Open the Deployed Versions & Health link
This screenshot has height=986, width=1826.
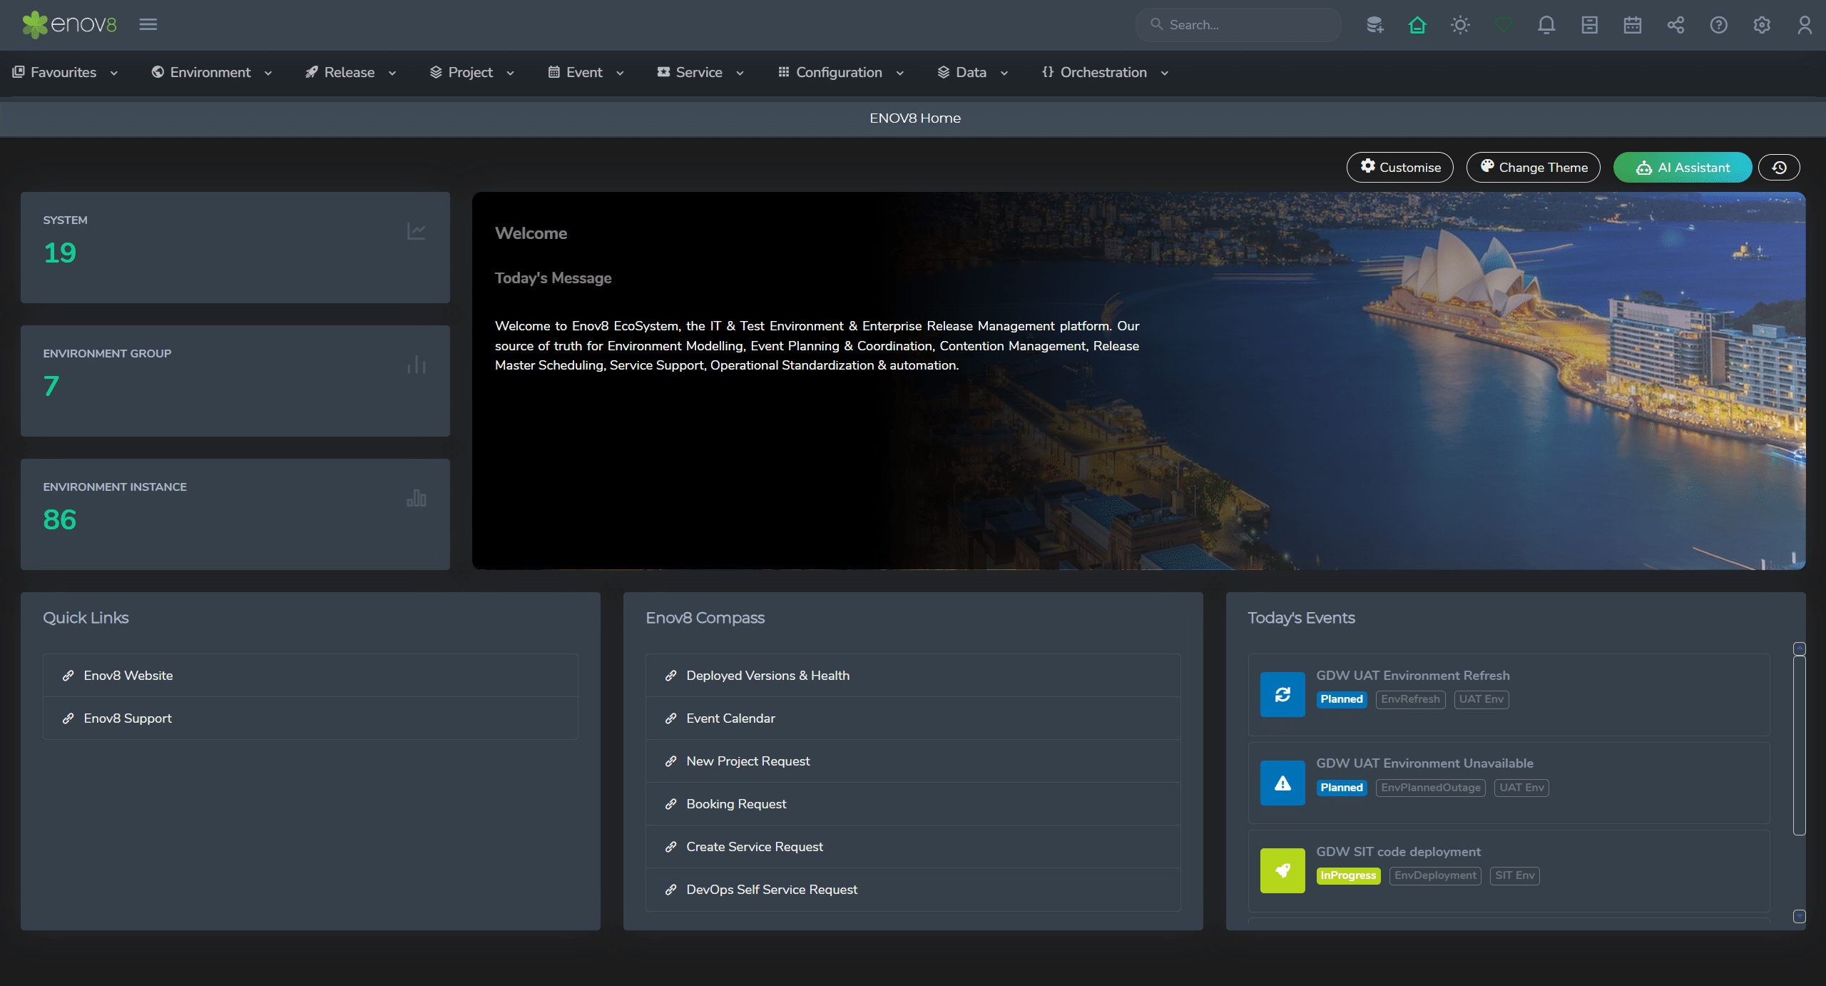[x=767, y=676]
